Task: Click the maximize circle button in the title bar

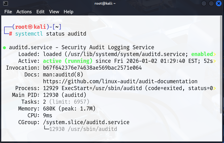Action: [211, 3]
